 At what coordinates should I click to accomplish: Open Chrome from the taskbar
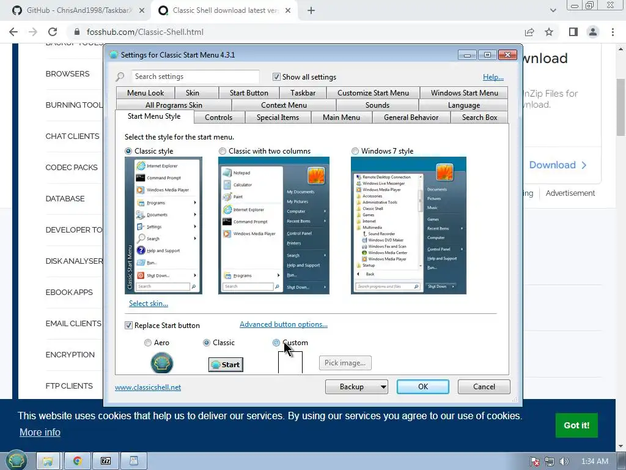77,461
